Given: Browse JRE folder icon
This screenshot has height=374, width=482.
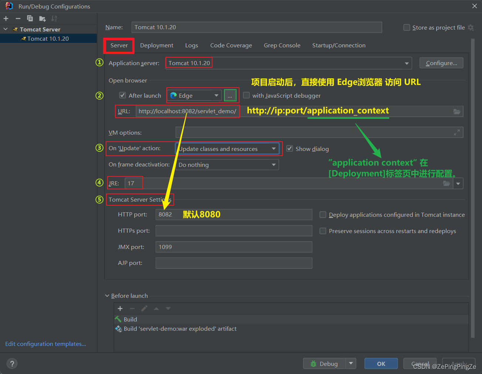Looking at the screenshot, I should coord(447,183).
